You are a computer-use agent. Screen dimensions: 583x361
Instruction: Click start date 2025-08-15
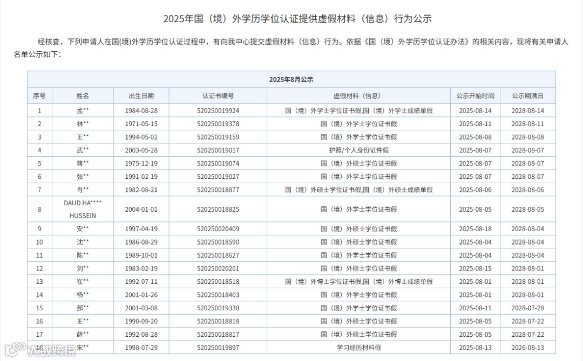tap(475, 269)
